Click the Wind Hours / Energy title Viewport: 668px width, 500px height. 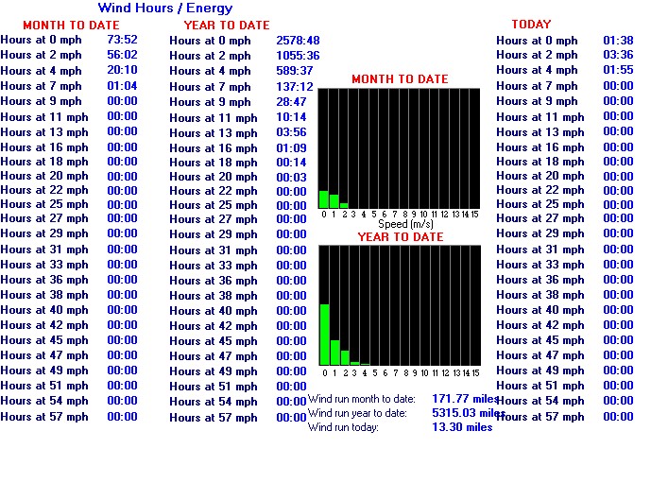165,9
